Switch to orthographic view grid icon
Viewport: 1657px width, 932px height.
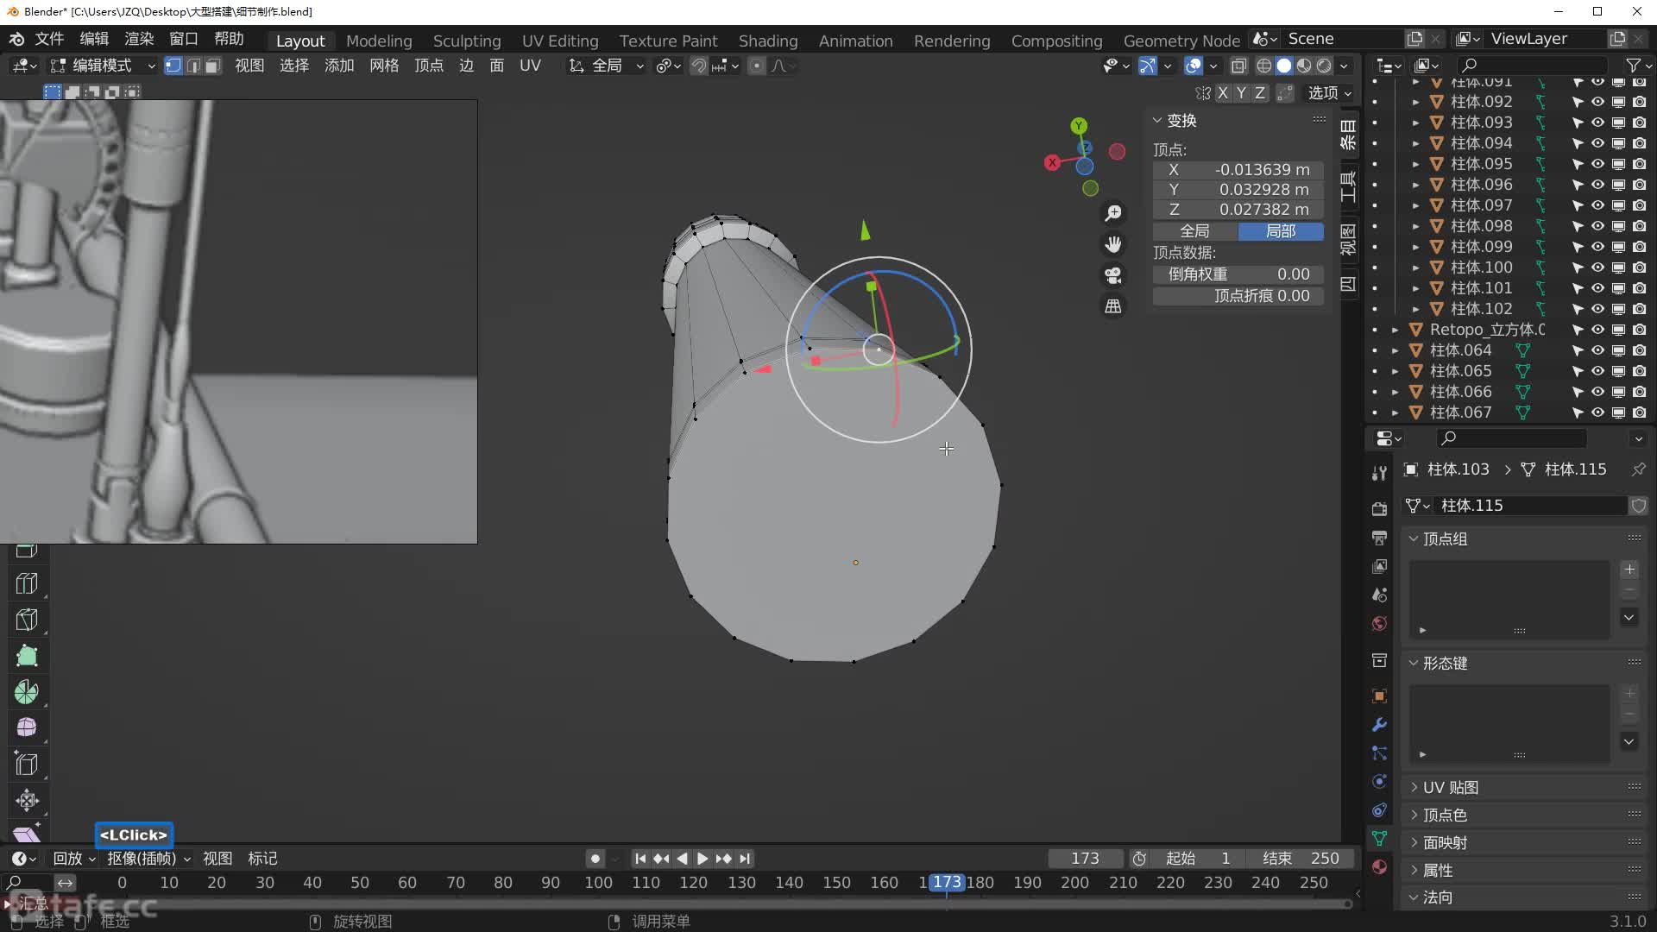pos(1113,306)
